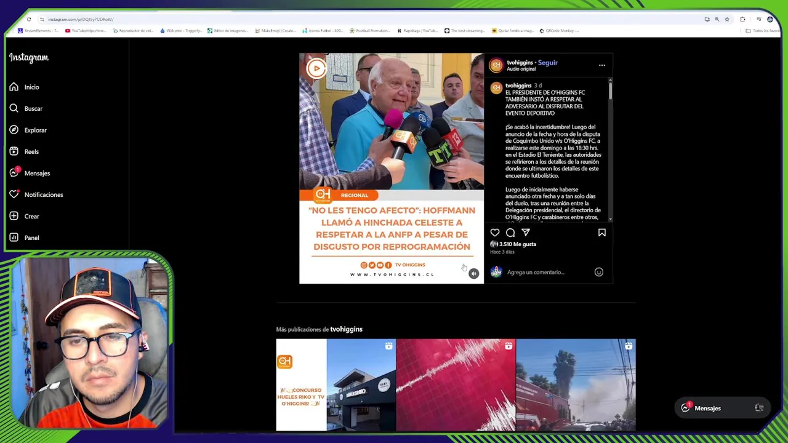Click the Seguir button next to tvohiggins
The height and width of the screenshot is (443, 788).
[548, 63]
